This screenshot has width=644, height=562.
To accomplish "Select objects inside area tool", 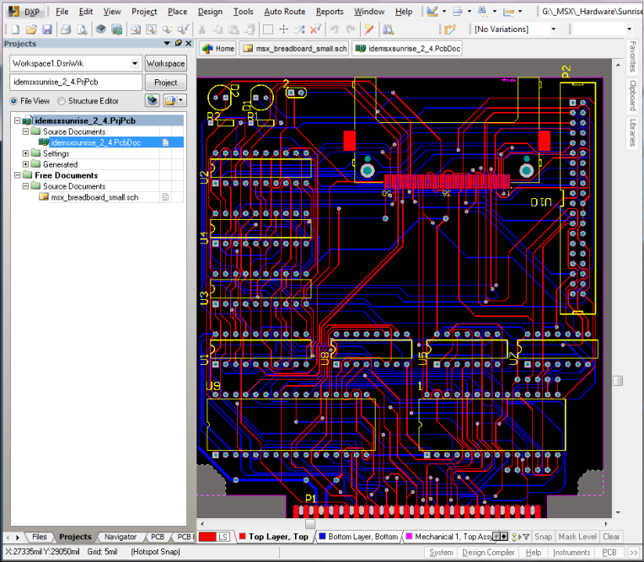I will [268, 29].
